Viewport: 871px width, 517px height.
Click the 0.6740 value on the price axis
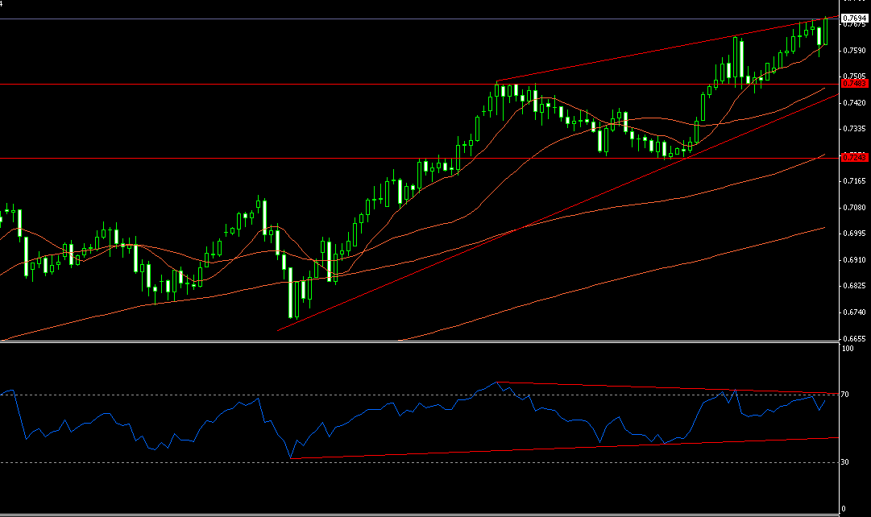coord(854,312)
